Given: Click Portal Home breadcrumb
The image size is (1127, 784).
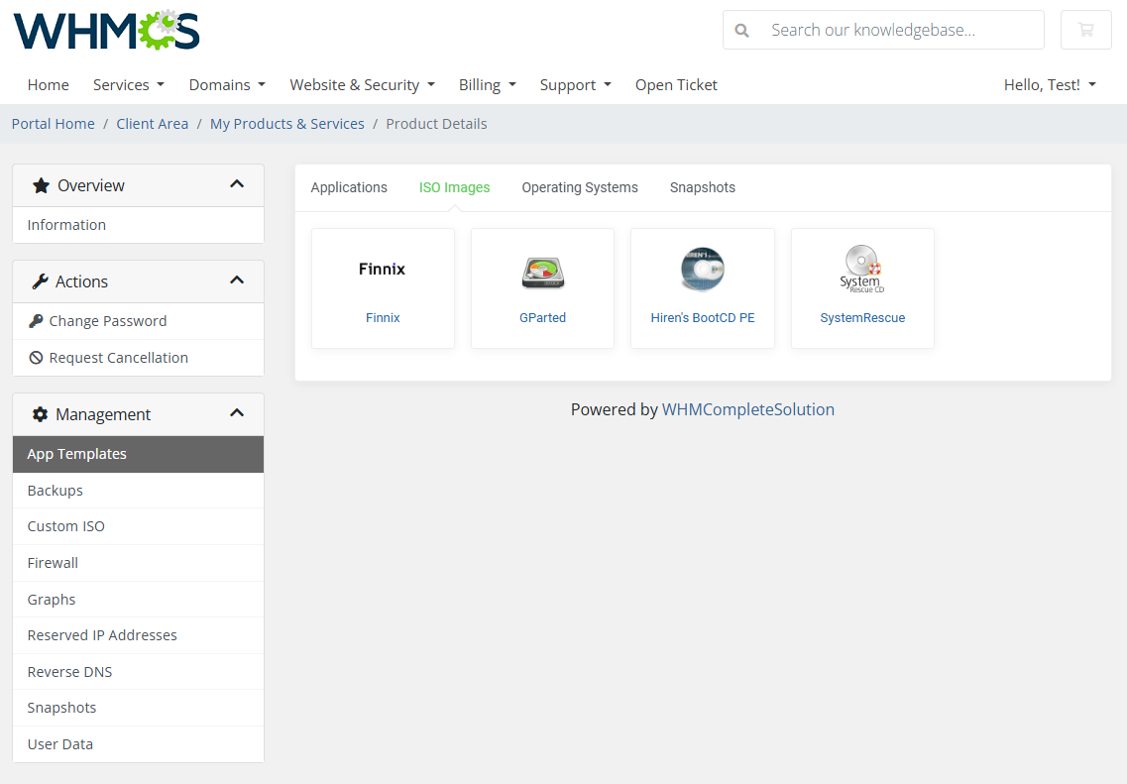Looking at the screenshot, I should (54, 124).
